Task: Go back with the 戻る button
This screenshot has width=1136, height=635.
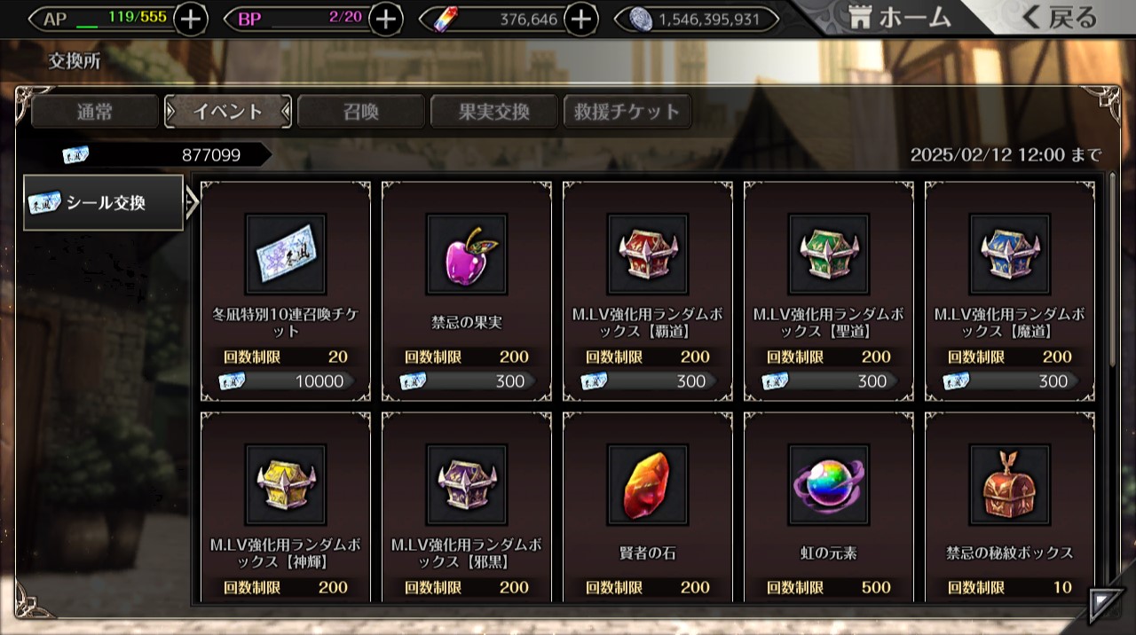Action: 1061,17
